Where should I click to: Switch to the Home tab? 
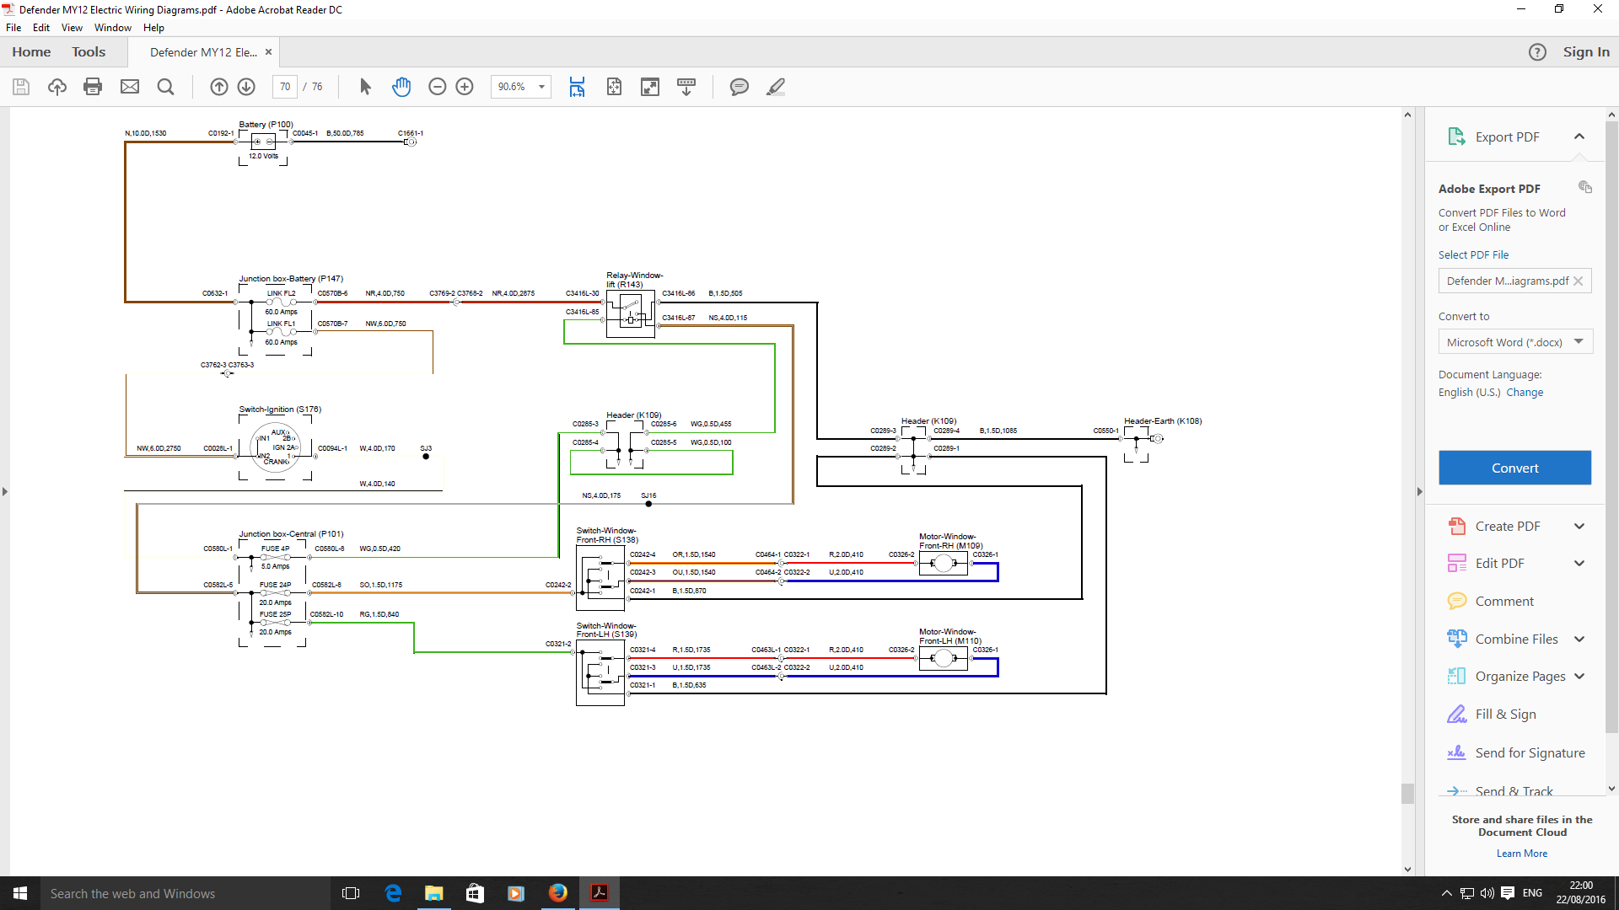pos(31,52)
